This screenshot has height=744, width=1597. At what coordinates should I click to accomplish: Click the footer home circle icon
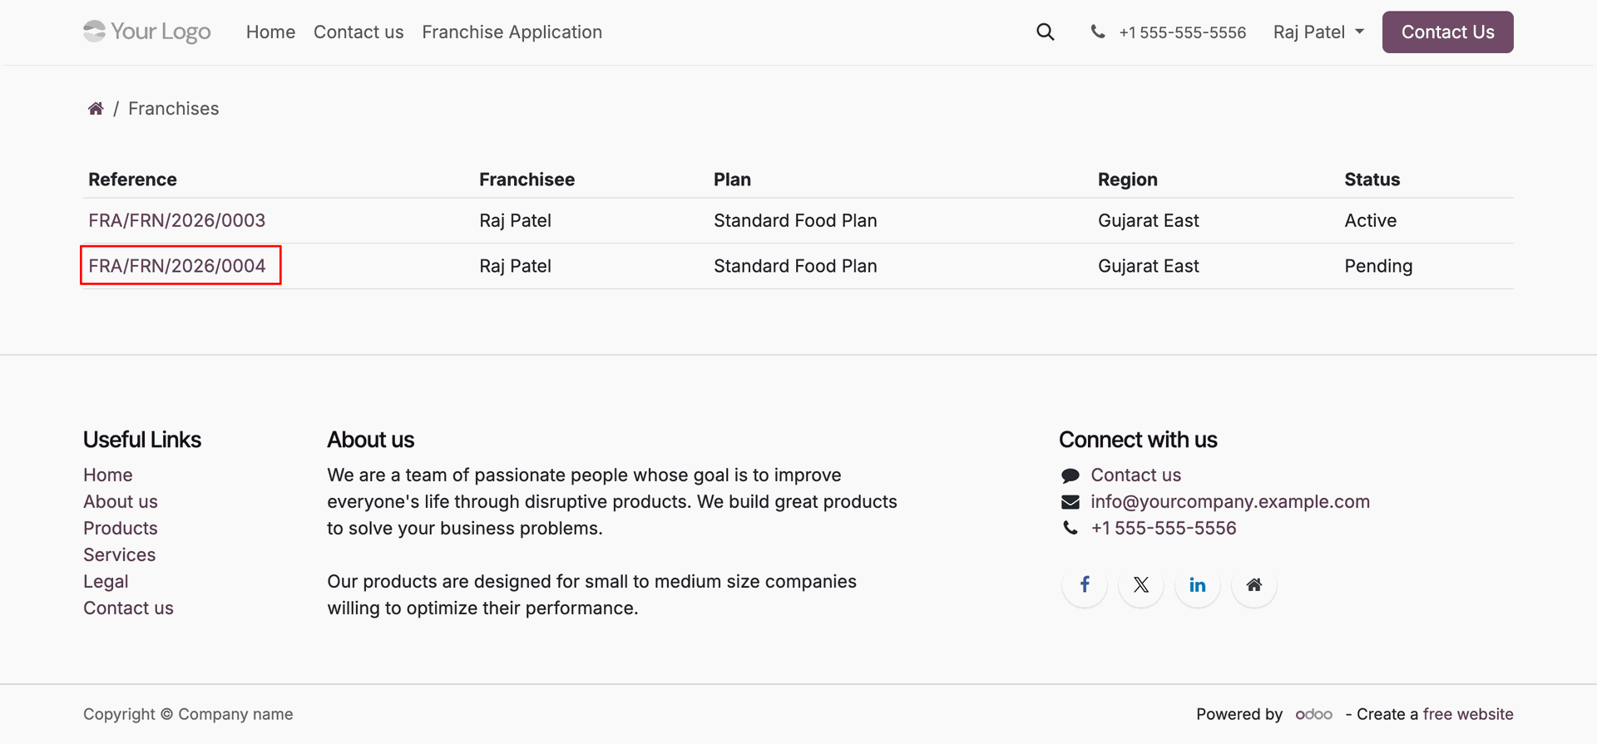1254,584
